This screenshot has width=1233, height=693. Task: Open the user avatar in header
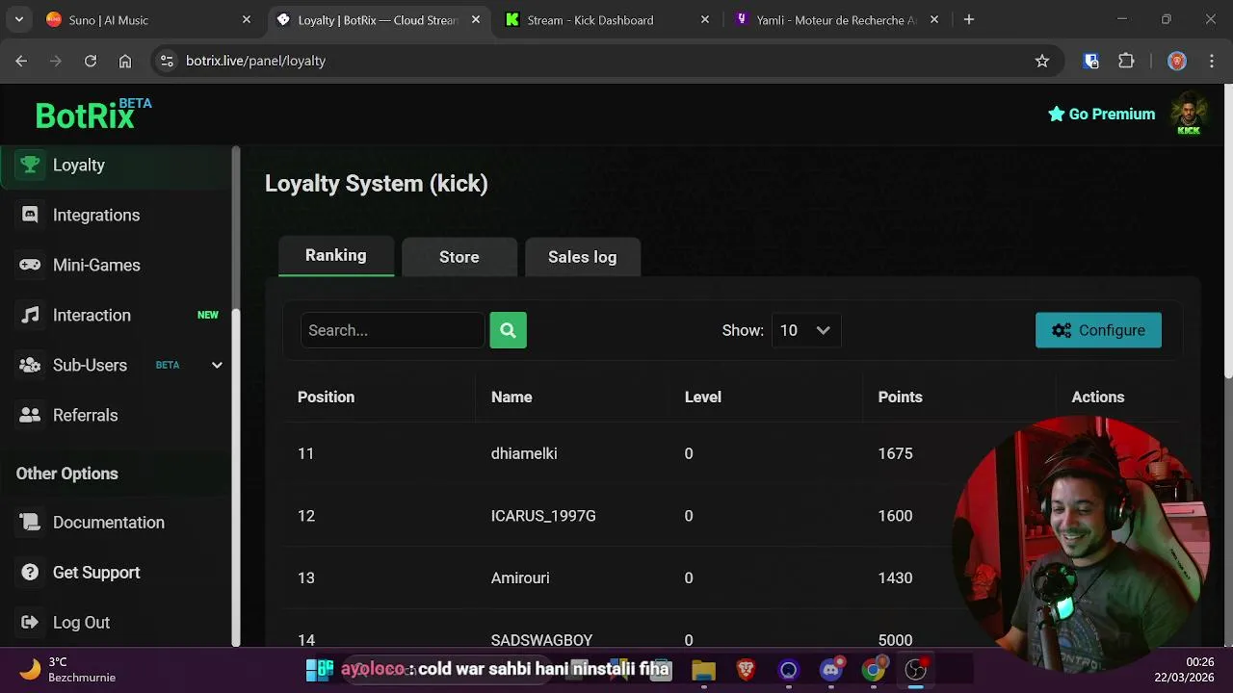click(x=1189, y=115)
